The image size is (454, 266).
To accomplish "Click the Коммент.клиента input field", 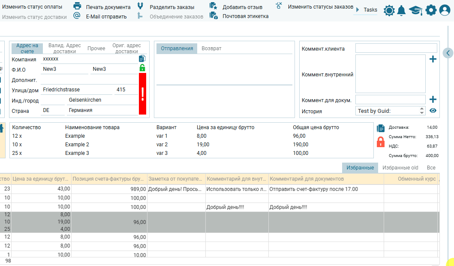I will coord(396,48).
